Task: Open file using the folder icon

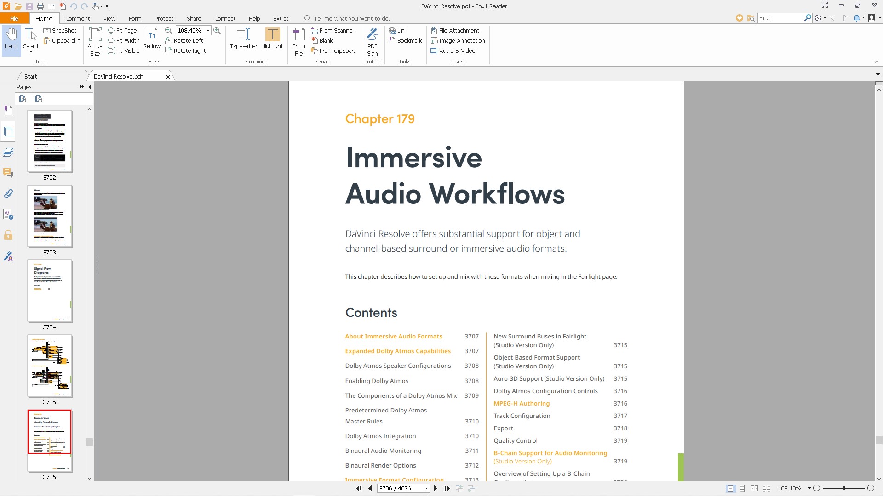Action: point(17,6)
